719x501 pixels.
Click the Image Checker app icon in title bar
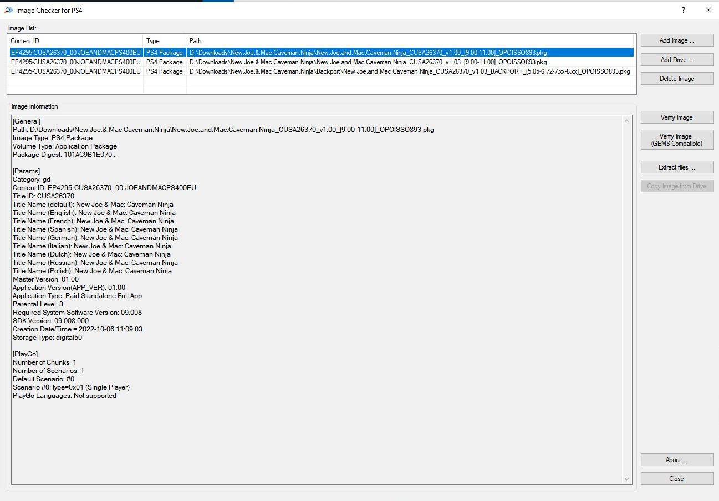8,10
